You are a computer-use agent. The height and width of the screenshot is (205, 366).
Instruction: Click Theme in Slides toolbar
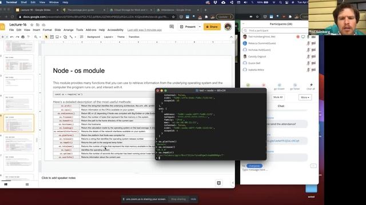coord(121,37)
